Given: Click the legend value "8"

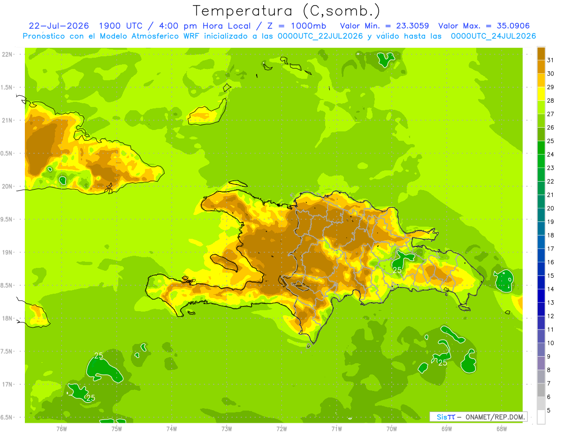Looking at the screenshot, I should click(x=549, y=370).
